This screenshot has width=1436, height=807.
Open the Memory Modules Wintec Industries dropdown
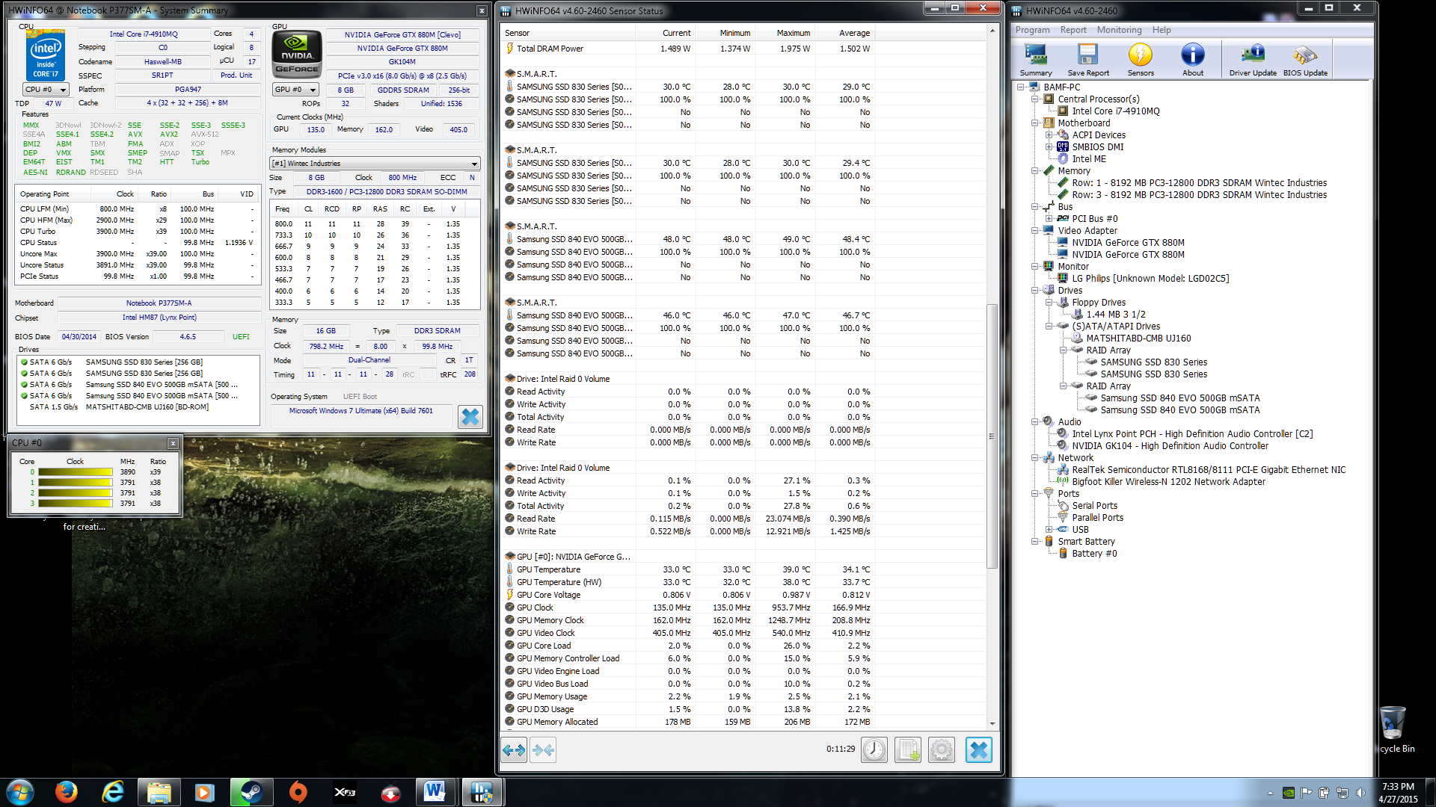(375, 164)
